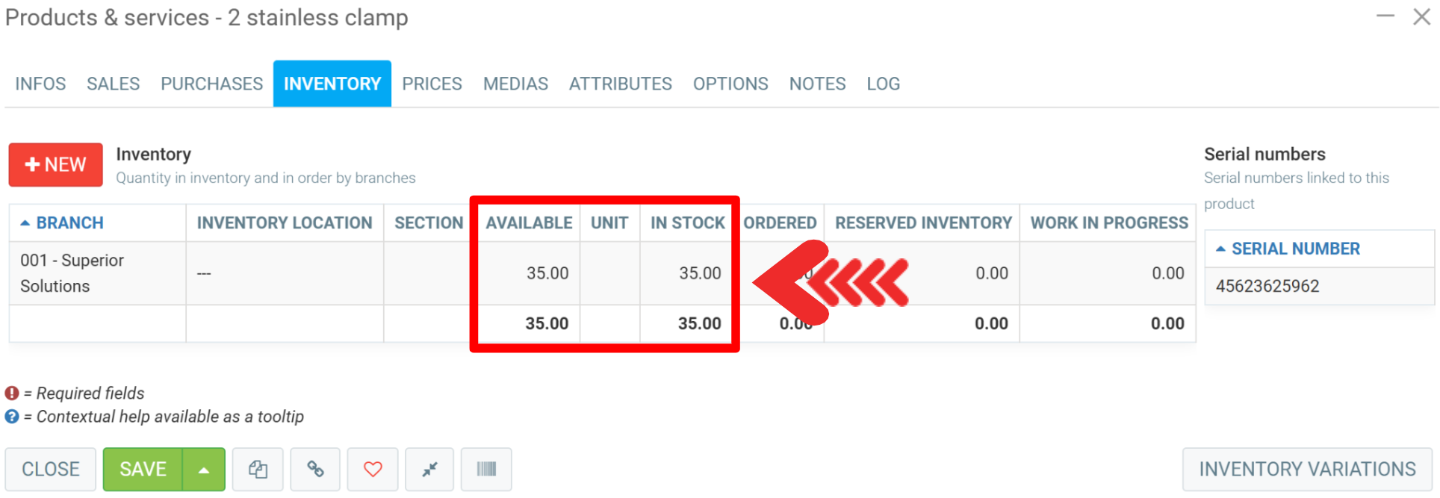Screen dimensions: 1440x498
Task: Switch to the Prices tab
Action: [x=432, y=84]
